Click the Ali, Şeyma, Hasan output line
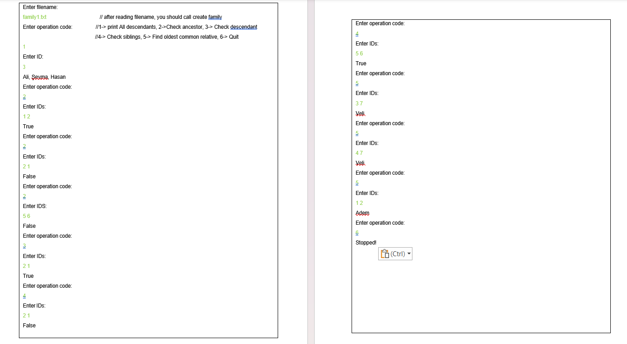Screen dimensions: 627x344 pos(44,77)
